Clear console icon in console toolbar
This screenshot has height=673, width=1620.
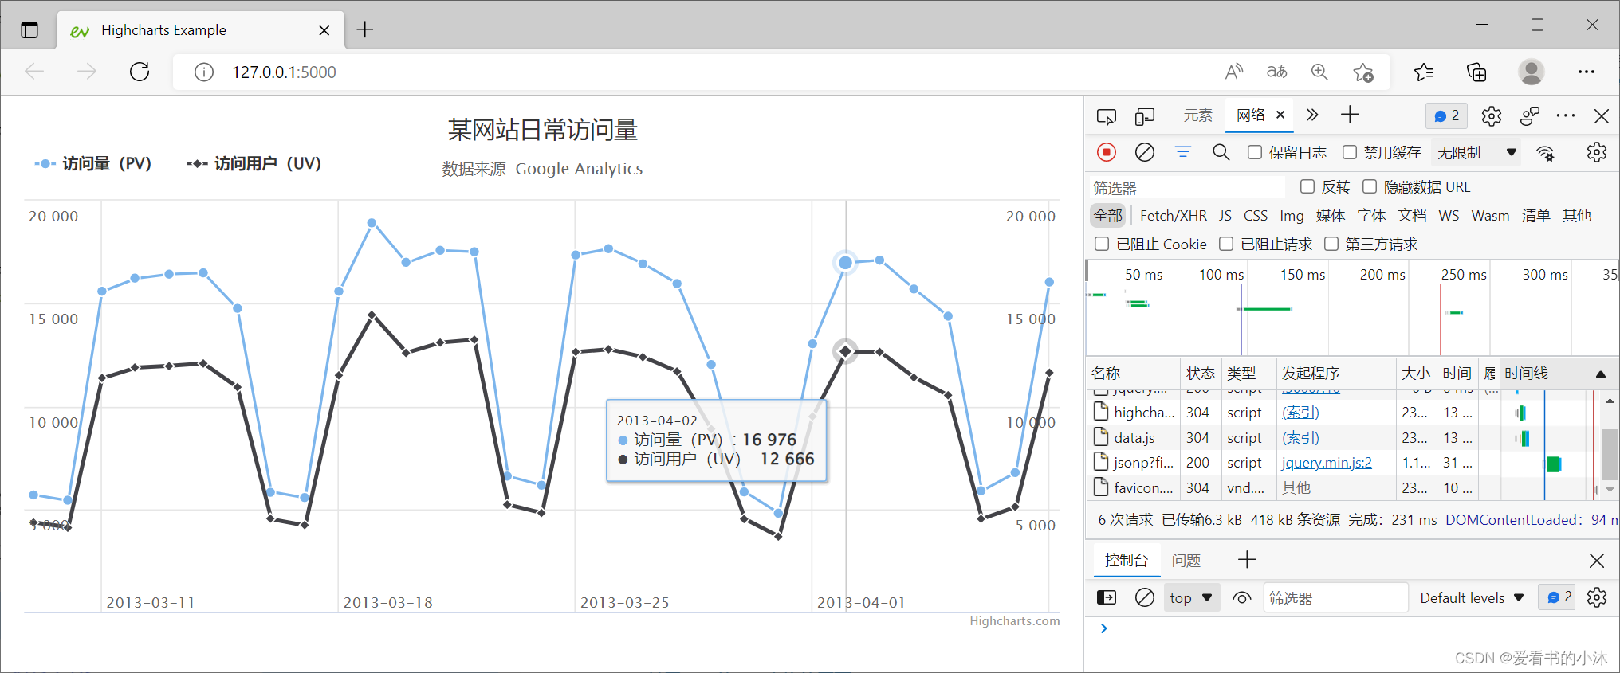(x=1145, y=597)
